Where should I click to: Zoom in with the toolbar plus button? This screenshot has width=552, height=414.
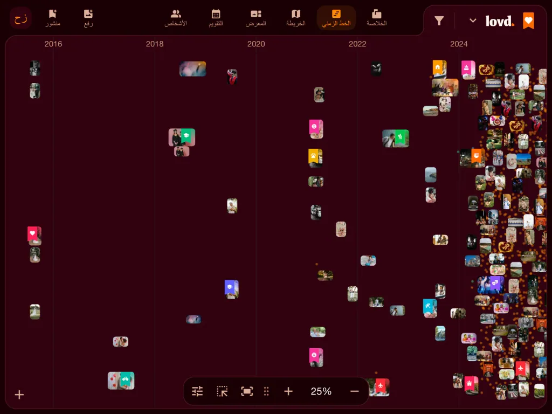pyautogui.click(x=288, y=391)
